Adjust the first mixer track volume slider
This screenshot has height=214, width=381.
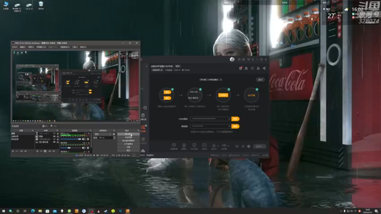70,139
